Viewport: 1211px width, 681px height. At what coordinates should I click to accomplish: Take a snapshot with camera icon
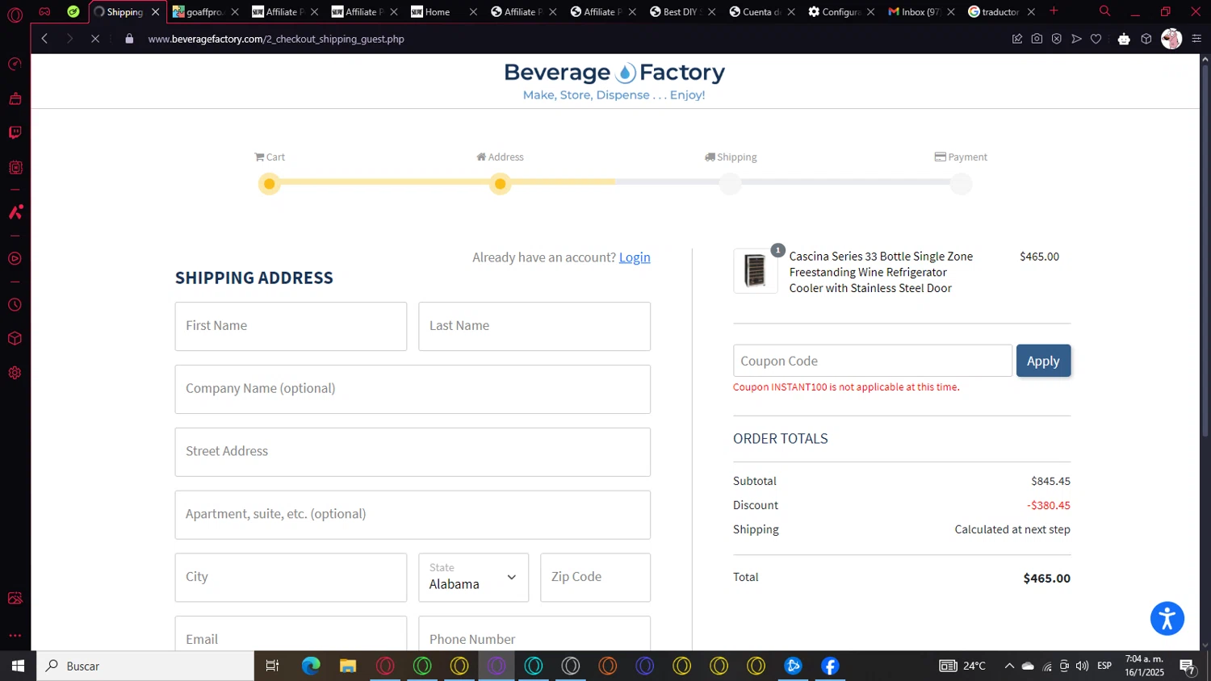pyautogui.click(x=1037, y=39)
